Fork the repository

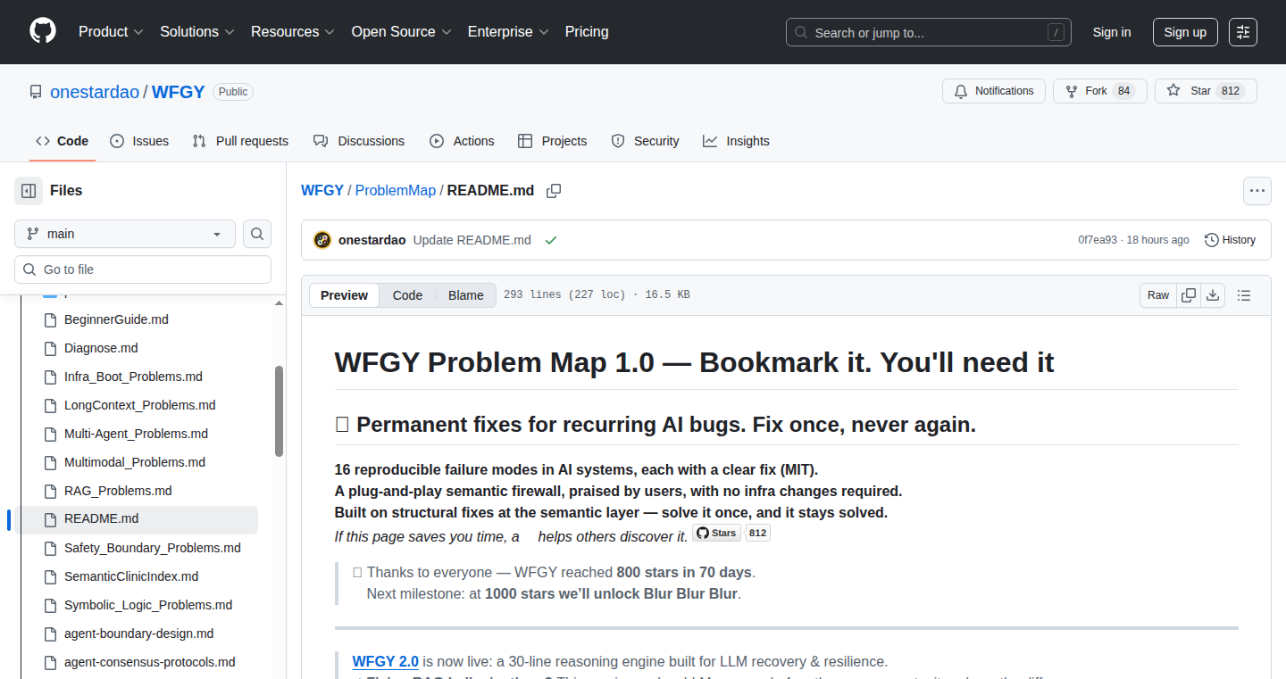coord(1099,91)
